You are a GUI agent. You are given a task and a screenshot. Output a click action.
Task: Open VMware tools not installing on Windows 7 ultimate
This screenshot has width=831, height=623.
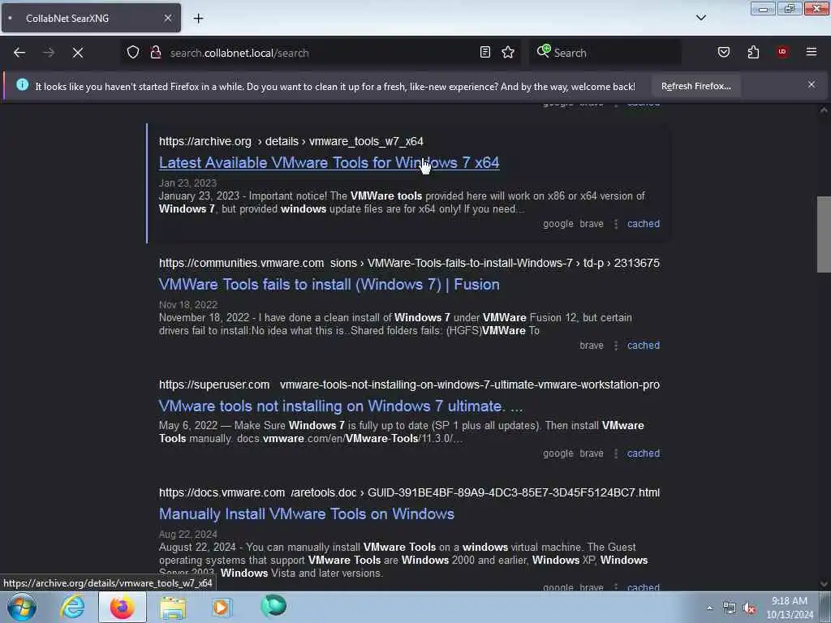341,406
